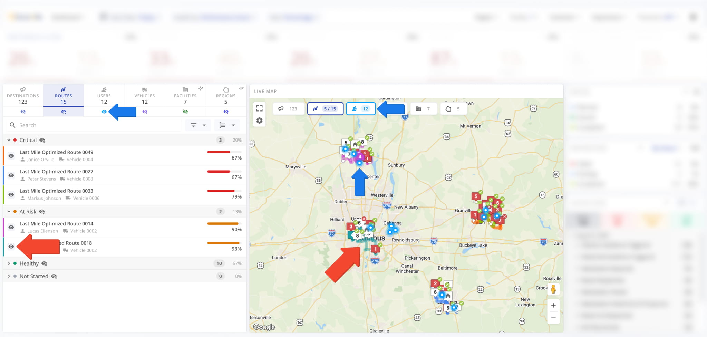Open Last Mile Optimized Route 0027
The width and height of the screenshot is (707, 337).
pos(56,171)
